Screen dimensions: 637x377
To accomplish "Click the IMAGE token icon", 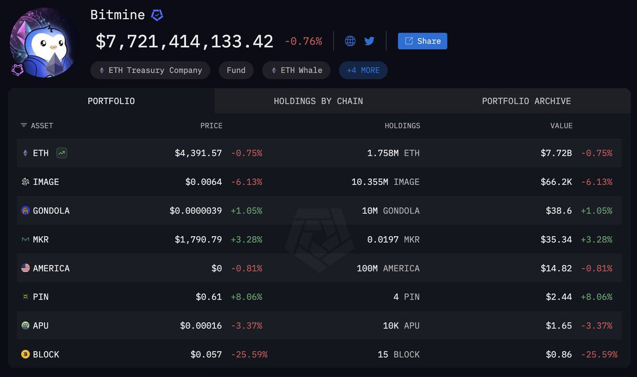I will coord(25,182).
